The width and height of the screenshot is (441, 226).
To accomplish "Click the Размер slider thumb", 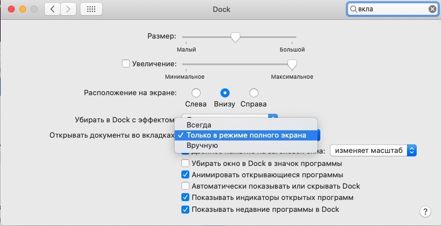I will pyautogui.click(x=235, y=37).
